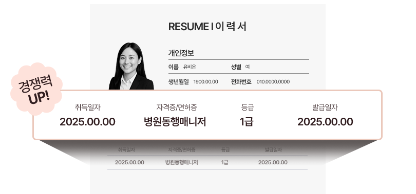Click '발급일자' header in the enlarged callout
Screen dimensions: 416x194
tap(325, 107)
